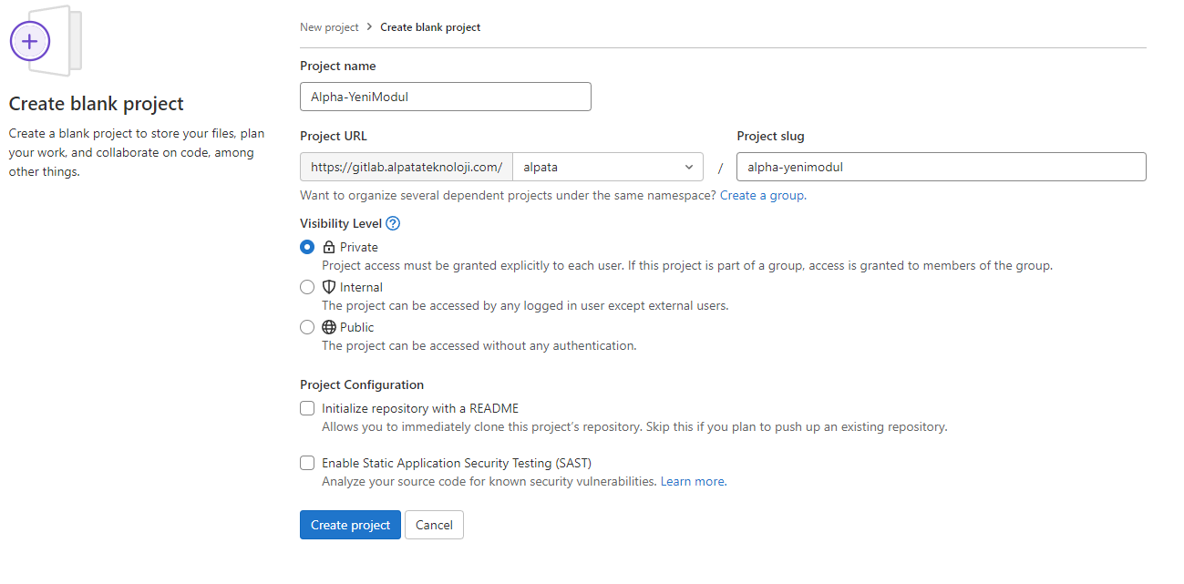Image resolution: width=1184 pixels, height=584 pixels.
Task: Open the SAST Learn more link
Action: (x=692, y=481)
